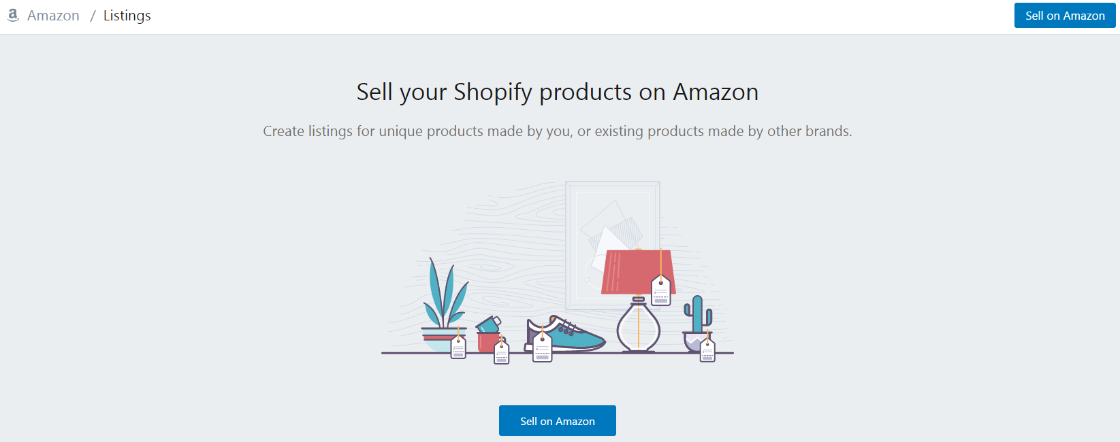Open the Amazon breadcrumb link
Image resolution: width=1120 pixels, height=442 pixels.
[x=53, y=16]
